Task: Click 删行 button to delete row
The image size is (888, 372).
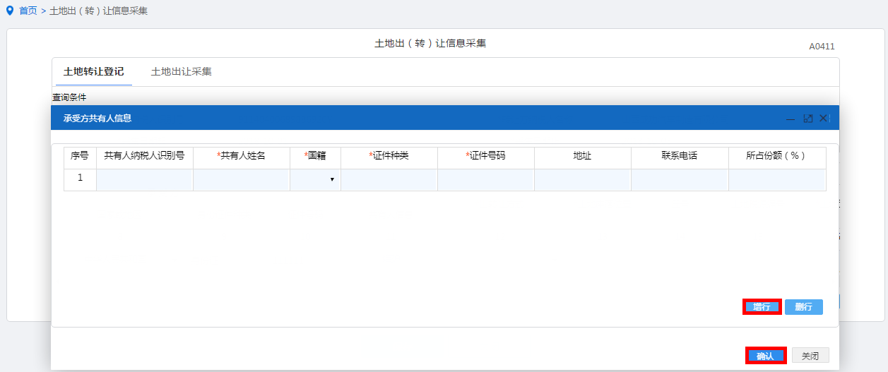Action: (x=804, y=307)
